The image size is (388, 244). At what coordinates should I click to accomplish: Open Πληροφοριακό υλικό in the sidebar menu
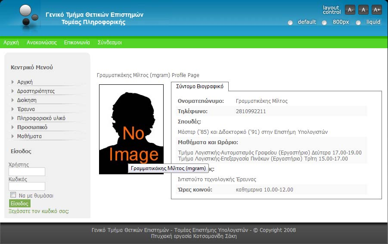(x=41, y=118)
